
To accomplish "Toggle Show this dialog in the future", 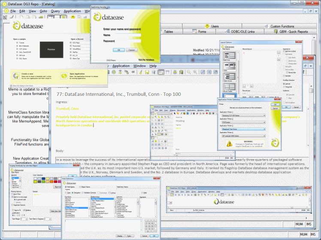I will (x=11, y=86).
